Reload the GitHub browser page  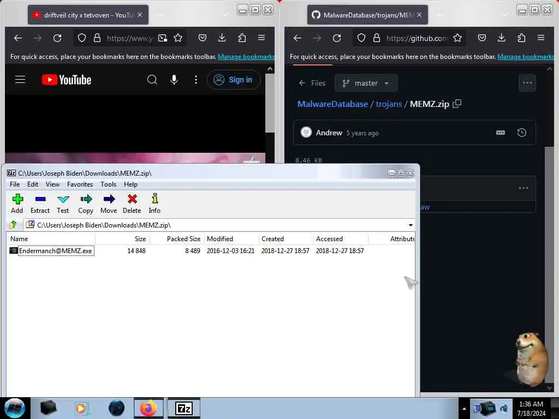(337, 38)
